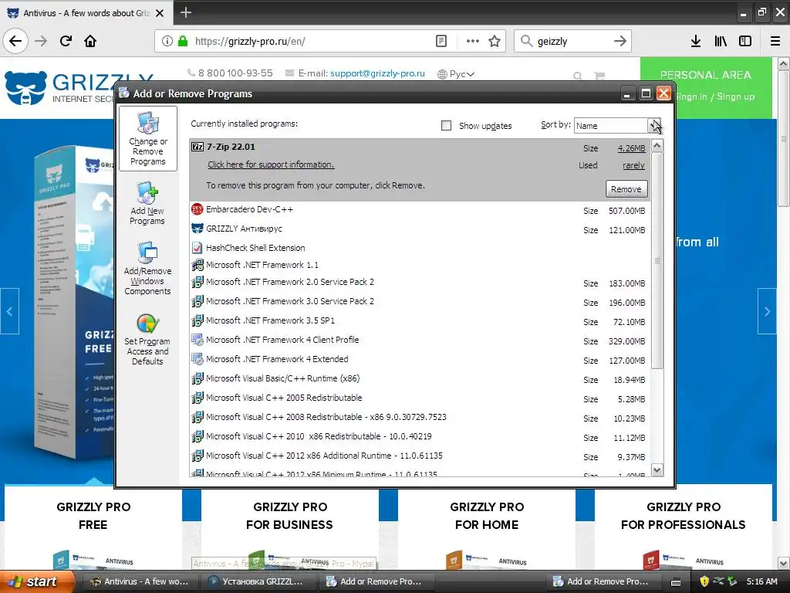
Task: Select Microsoft .NET Framework 3.5 SP1 row
Action: [419, 320]
